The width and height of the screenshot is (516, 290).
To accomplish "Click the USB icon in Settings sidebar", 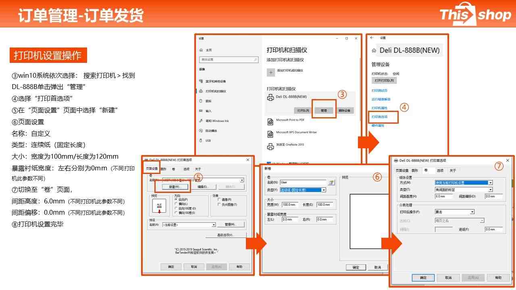I will pos(201,141).
